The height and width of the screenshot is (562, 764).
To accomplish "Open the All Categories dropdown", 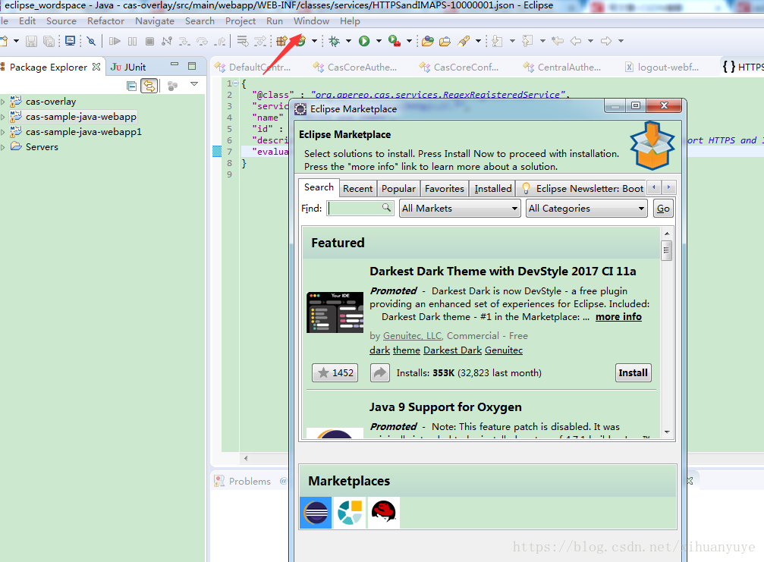I will pyautogui.click(x=586, y=208).
